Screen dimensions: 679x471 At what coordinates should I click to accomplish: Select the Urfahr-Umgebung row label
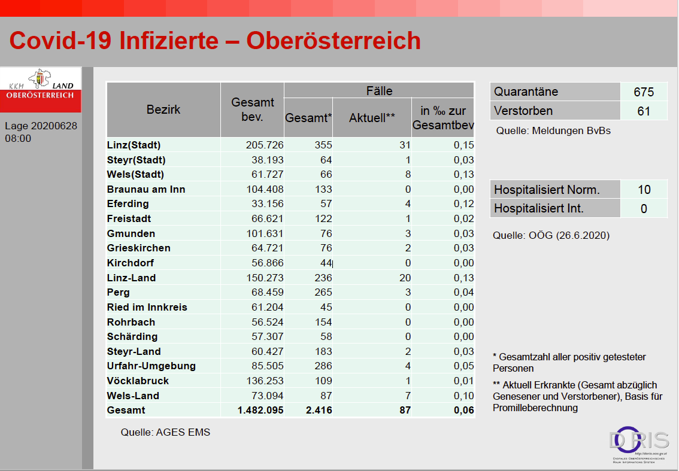pos(151,366)
